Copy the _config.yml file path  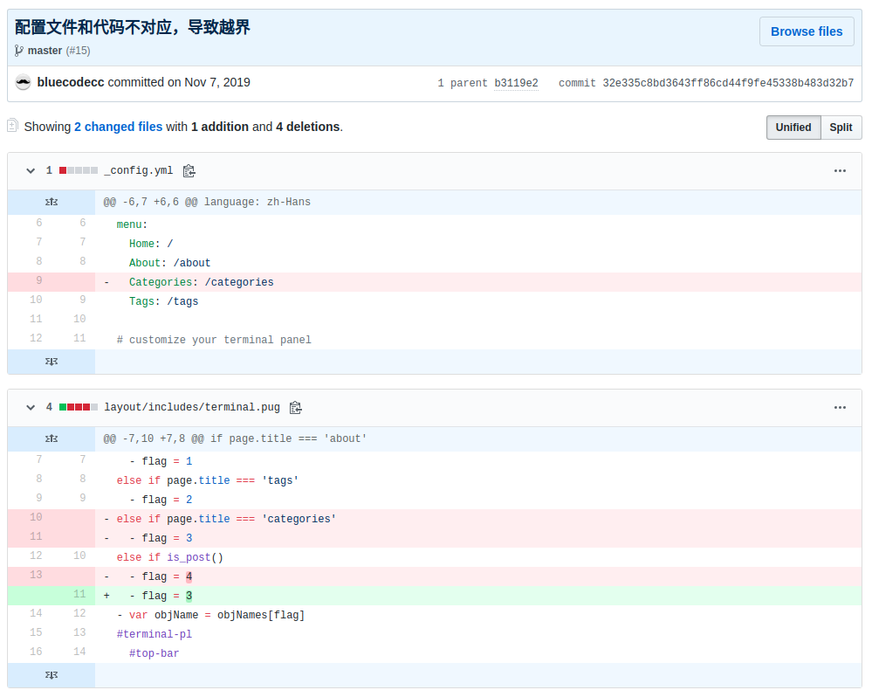pyautogui.click(x=189, y=170)
